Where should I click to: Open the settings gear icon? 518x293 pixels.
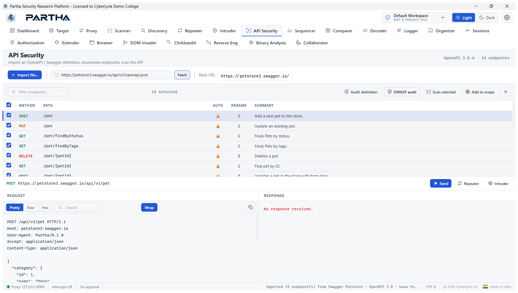click(x=507, y=18)
